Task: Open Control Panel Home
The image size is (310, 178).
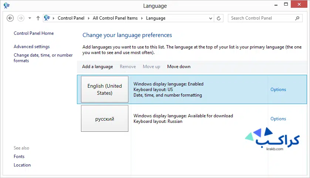Action: [x=34, y=33]
